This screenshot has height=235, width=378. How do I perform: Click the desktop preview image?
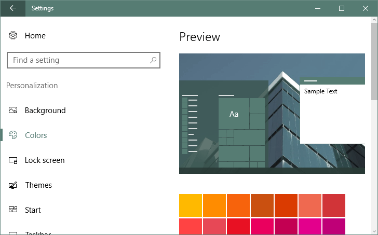pyautogui.click(x=272, y=114)
